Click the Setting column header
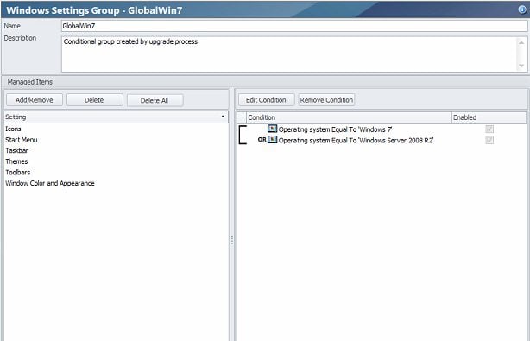 click(x=116, y=117)
